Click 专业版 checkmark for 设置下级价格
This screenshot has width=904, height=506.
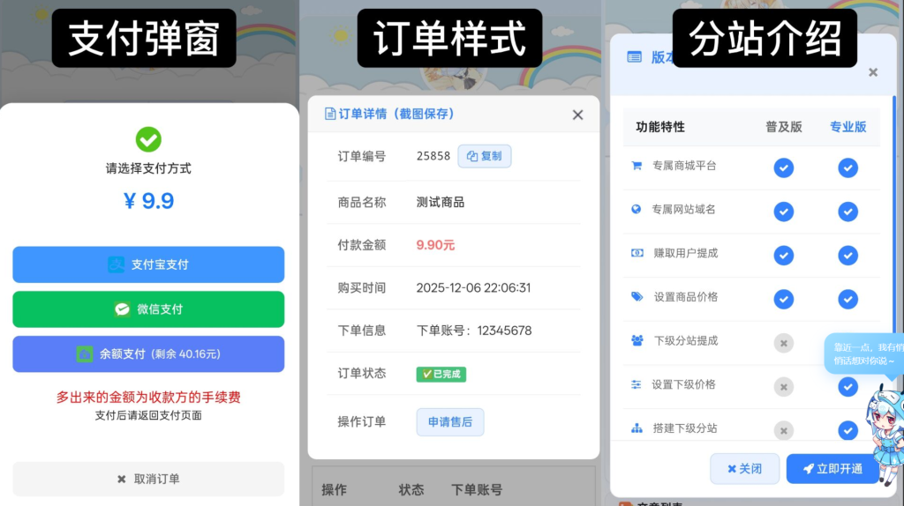(847, 387)
